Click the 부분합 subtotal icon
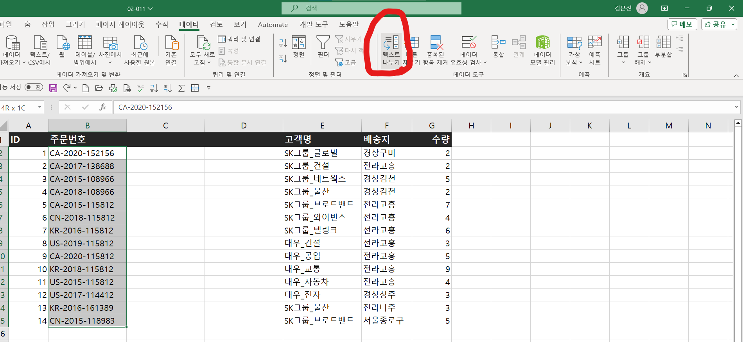The width and height of the screenshot is (743, 342). pyautogui.click(x=663, y=47)
